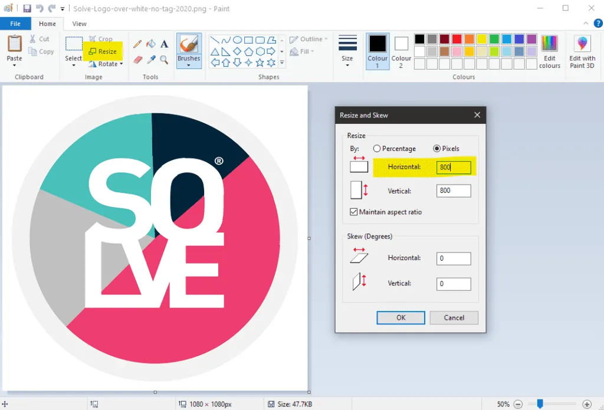
Task: Expand the Brushes dropdown arrow
Action: coord(189,65)
